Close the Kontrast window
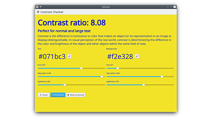Screen dimensions: 212x119 [x=175, y=7]
